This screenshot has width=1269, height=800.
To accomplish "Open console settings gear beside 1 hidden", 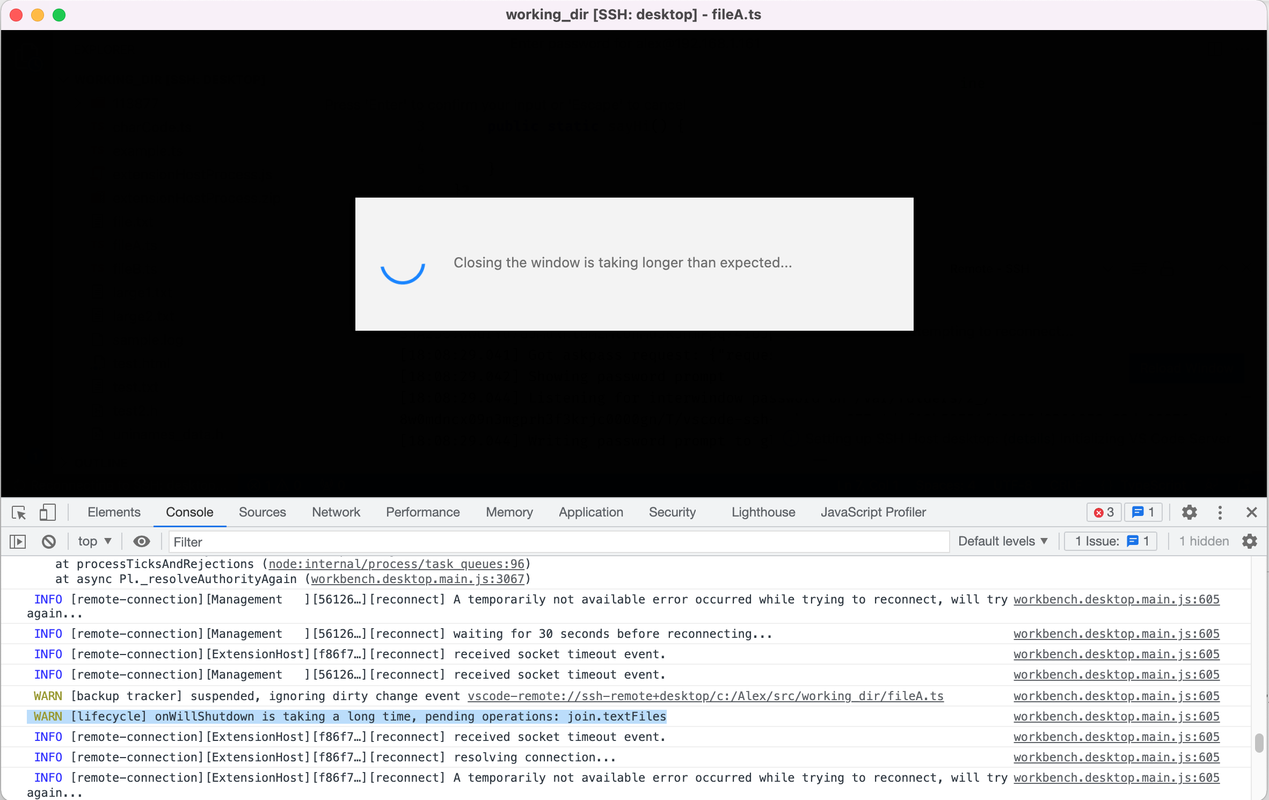I will (1250, 541).
